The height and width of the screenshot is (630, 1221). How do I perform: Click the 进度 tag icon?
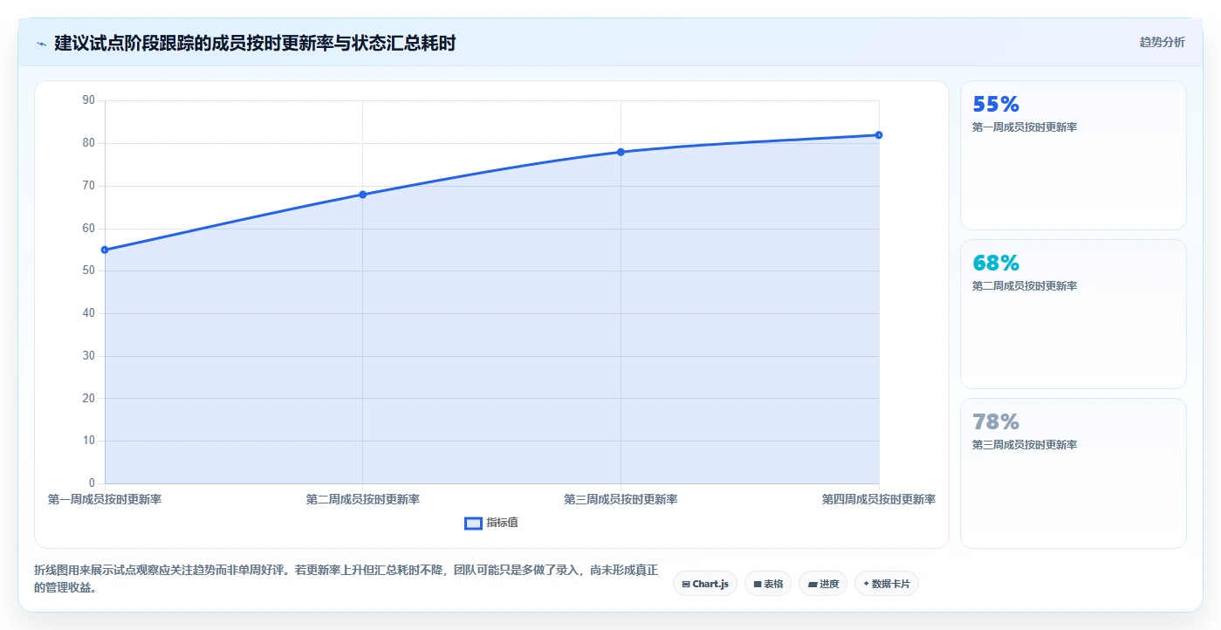pos(813,584)
